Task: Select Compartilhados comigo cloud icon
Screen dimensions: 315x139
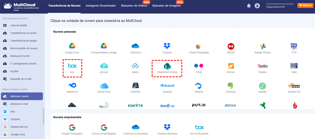Action: [x=104, y=46]
